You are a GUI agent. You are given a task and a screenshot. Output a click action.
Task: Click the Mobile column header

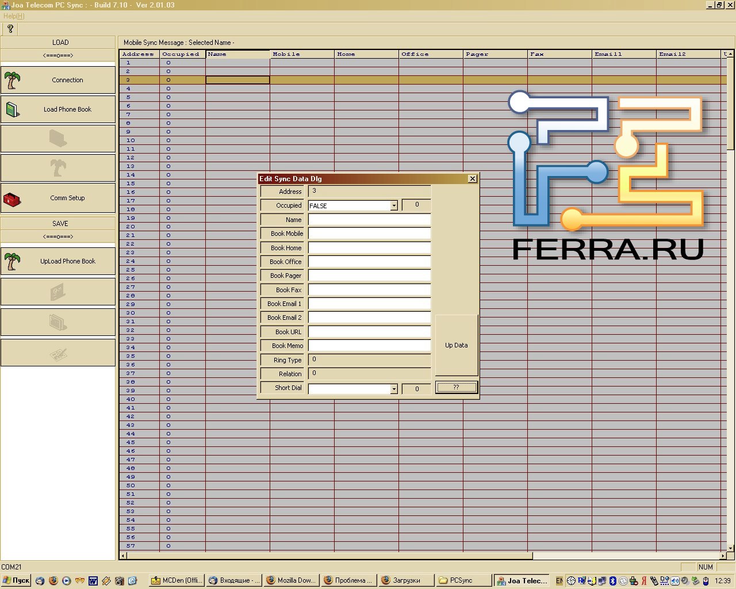click(x=301, y=54)
